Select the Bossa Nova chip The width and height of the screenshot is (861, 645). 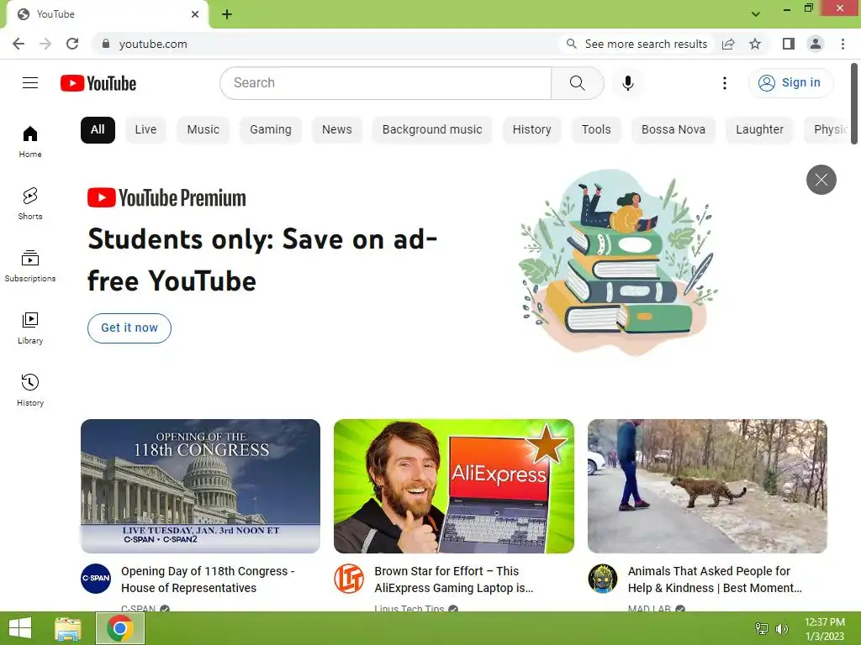pos(673,130)
